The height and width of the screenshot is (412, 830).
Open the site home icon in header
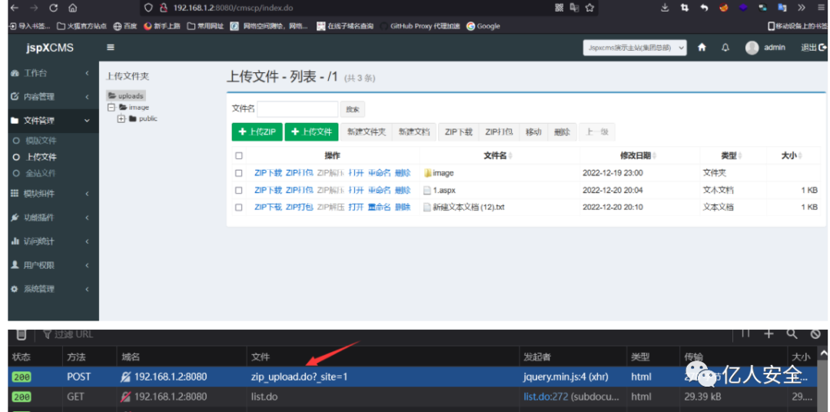(702, 48)
